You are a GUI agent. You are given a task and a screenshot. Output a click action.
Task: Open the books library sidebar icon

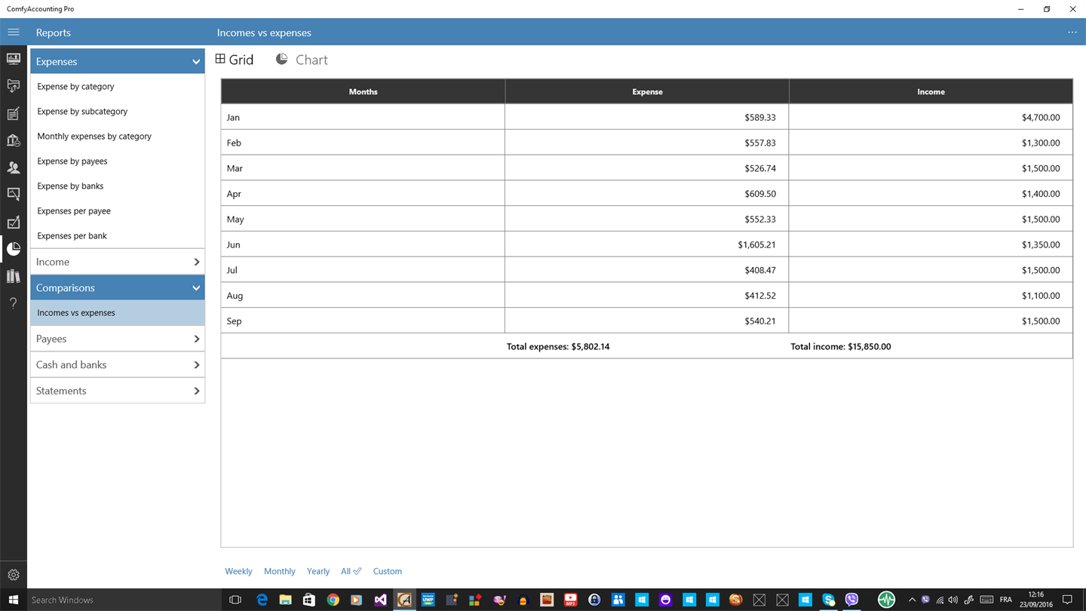click(x=14, y=276)
